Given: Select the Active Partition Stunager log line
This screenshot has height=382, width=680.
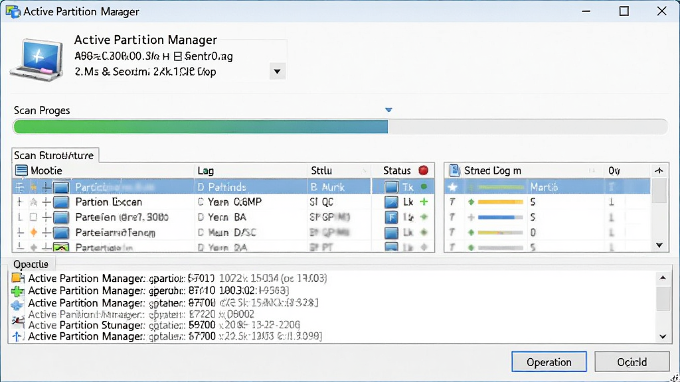Looking at the screenshot, I should [164, 325].
